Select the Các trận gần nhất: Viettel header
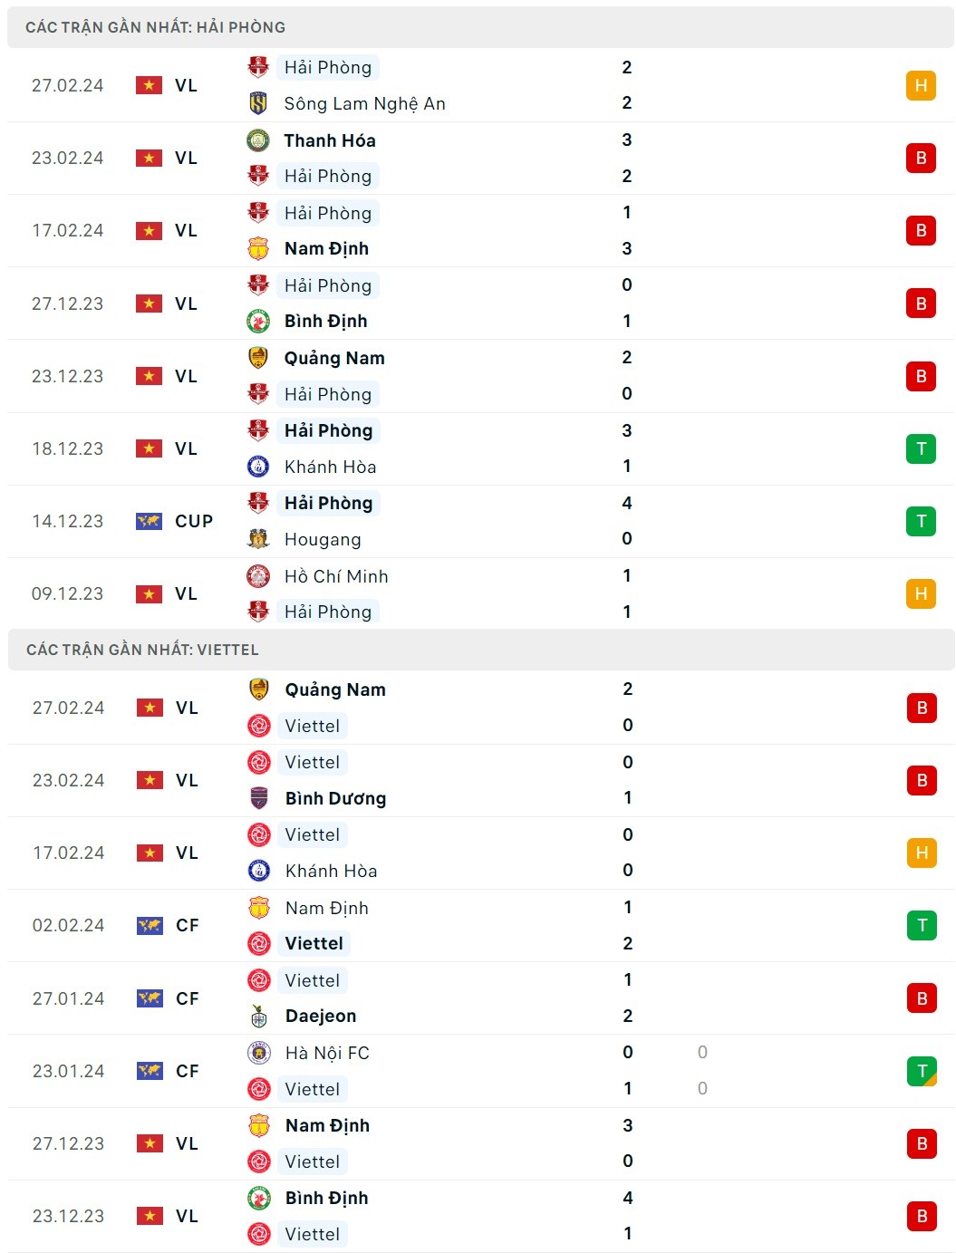Viewport: 956px width, 1253px height. point(142,650)
